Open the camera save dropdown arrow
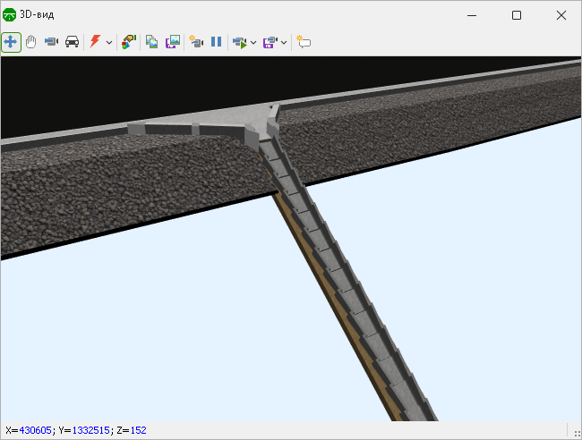 pyautogui.click(x=284, y=42)
